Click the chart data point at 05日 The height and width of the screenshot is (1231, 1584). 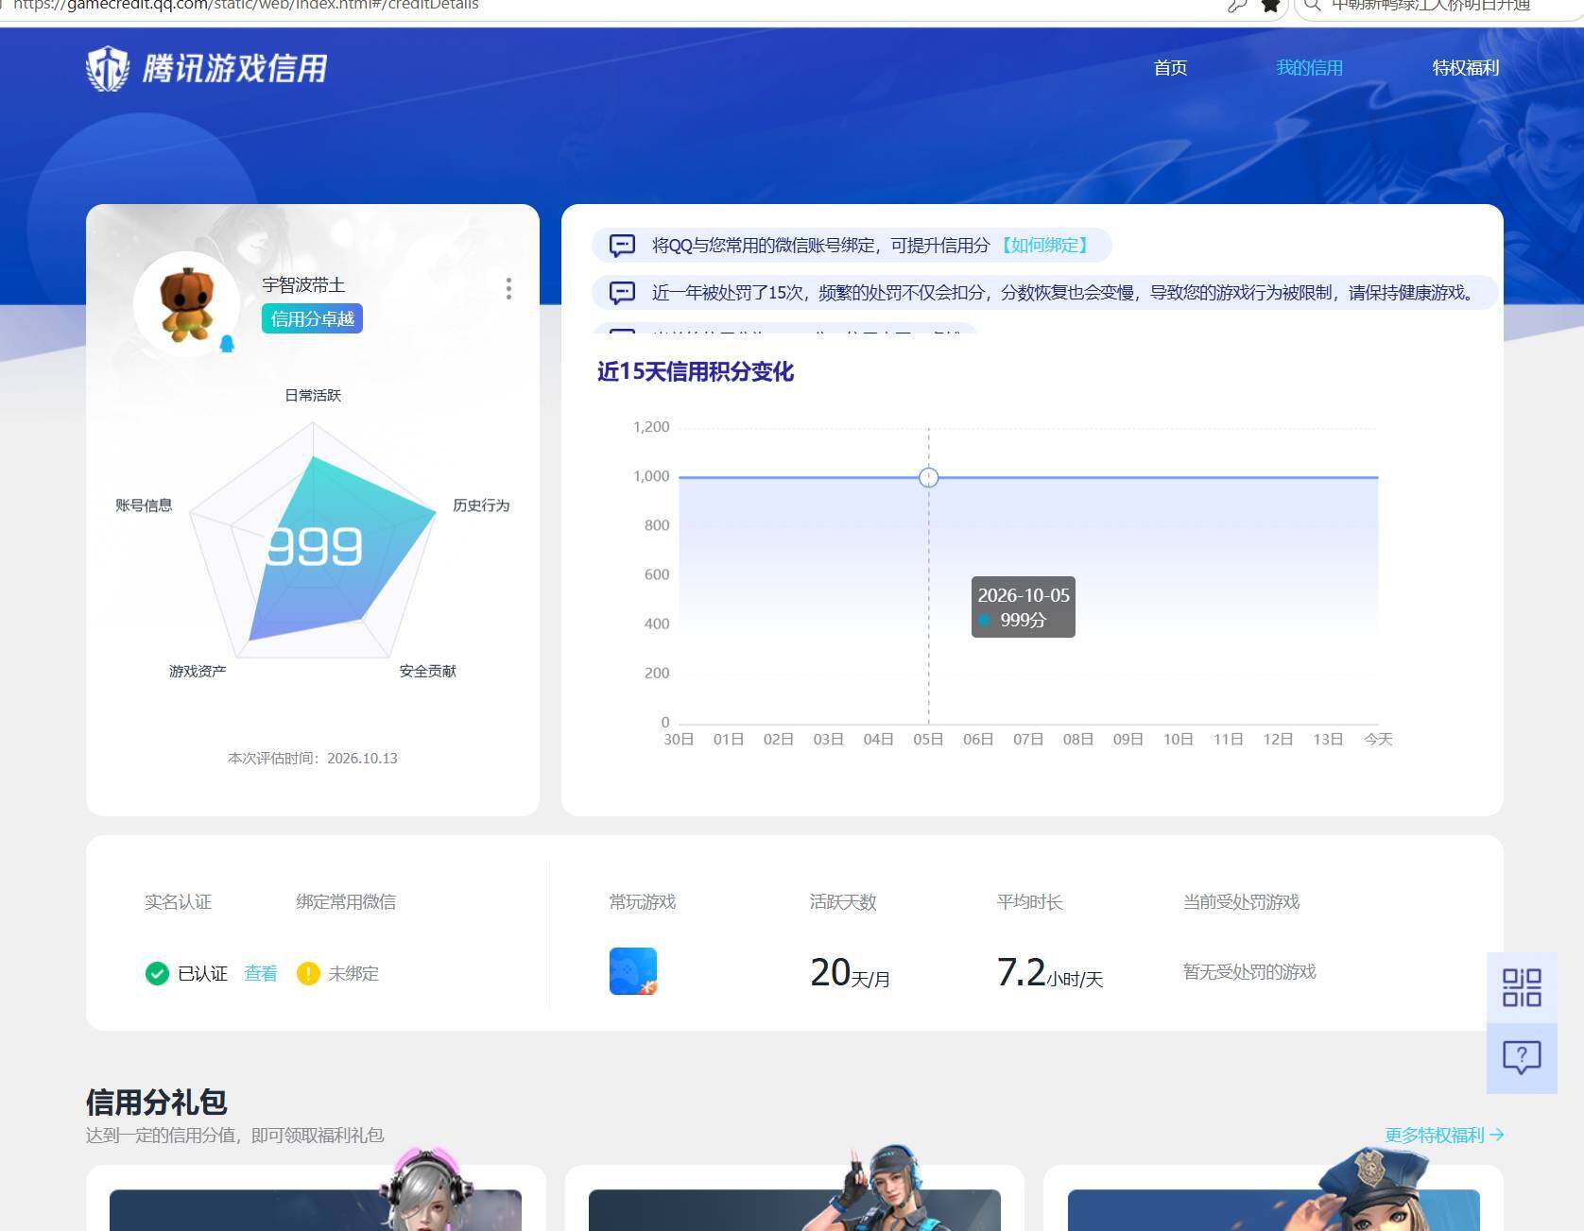929,477
